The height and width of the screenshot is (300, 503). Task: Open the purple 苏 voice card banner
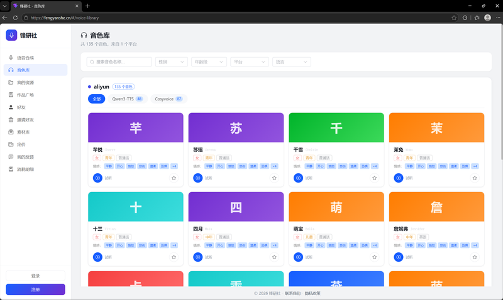click(236, 127)
